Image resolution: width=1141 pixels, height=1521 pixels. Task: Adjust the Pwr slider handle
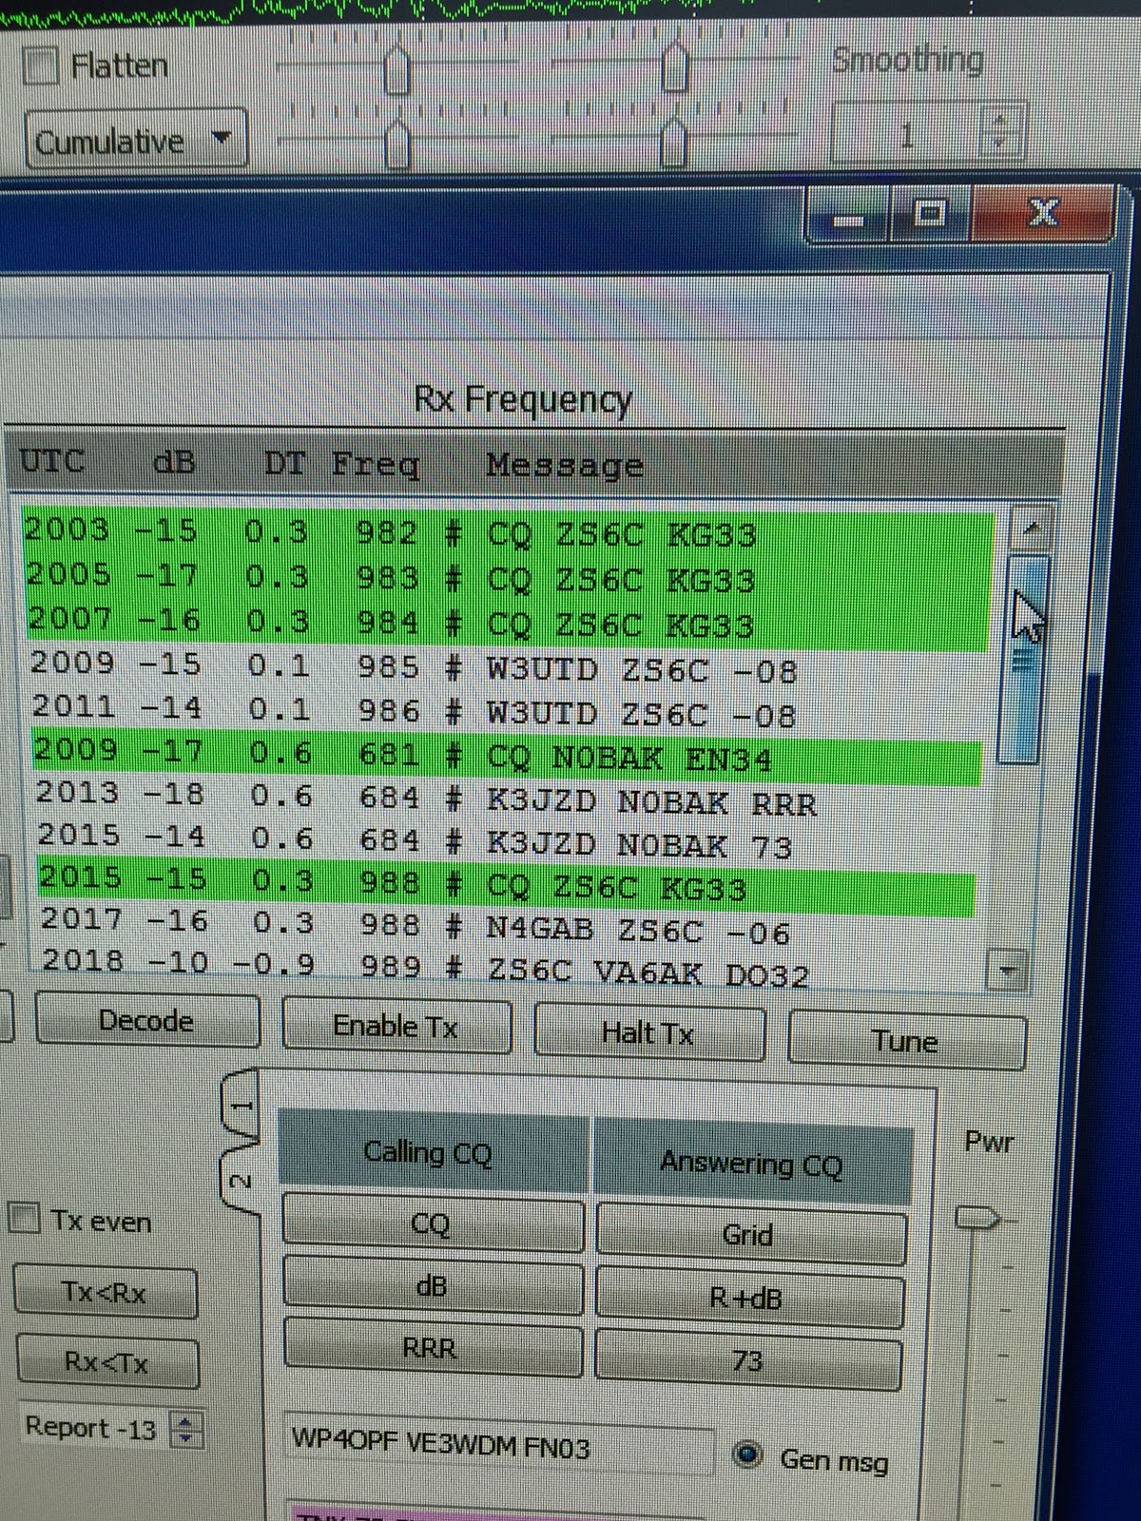[x=978, y=1218]
